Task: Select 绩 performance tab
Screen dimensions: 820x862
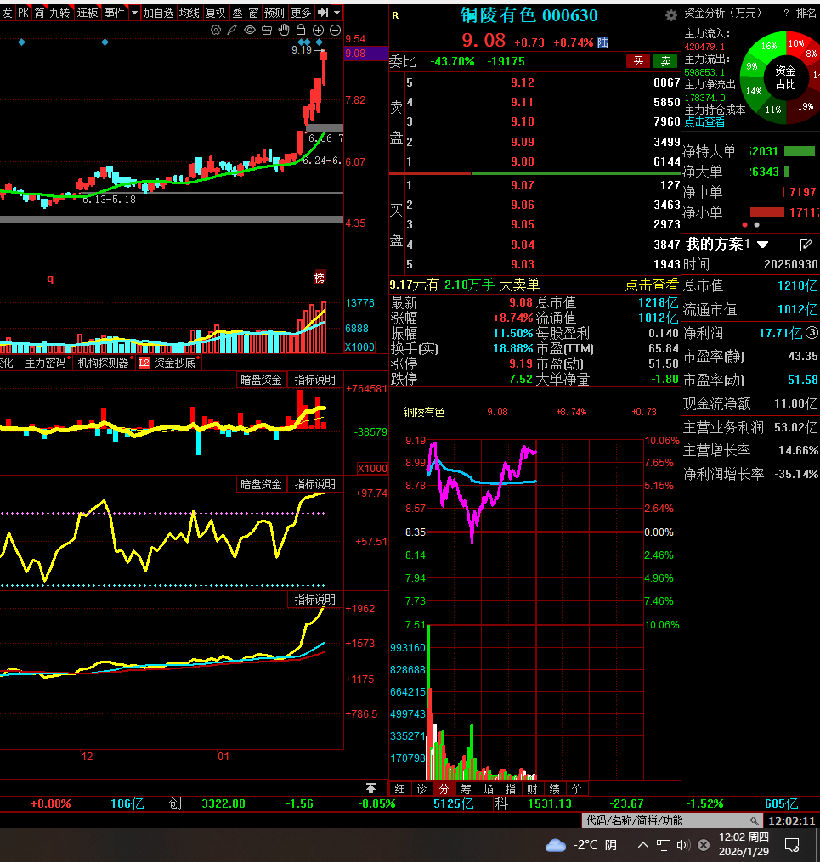Action: (554, 789)
